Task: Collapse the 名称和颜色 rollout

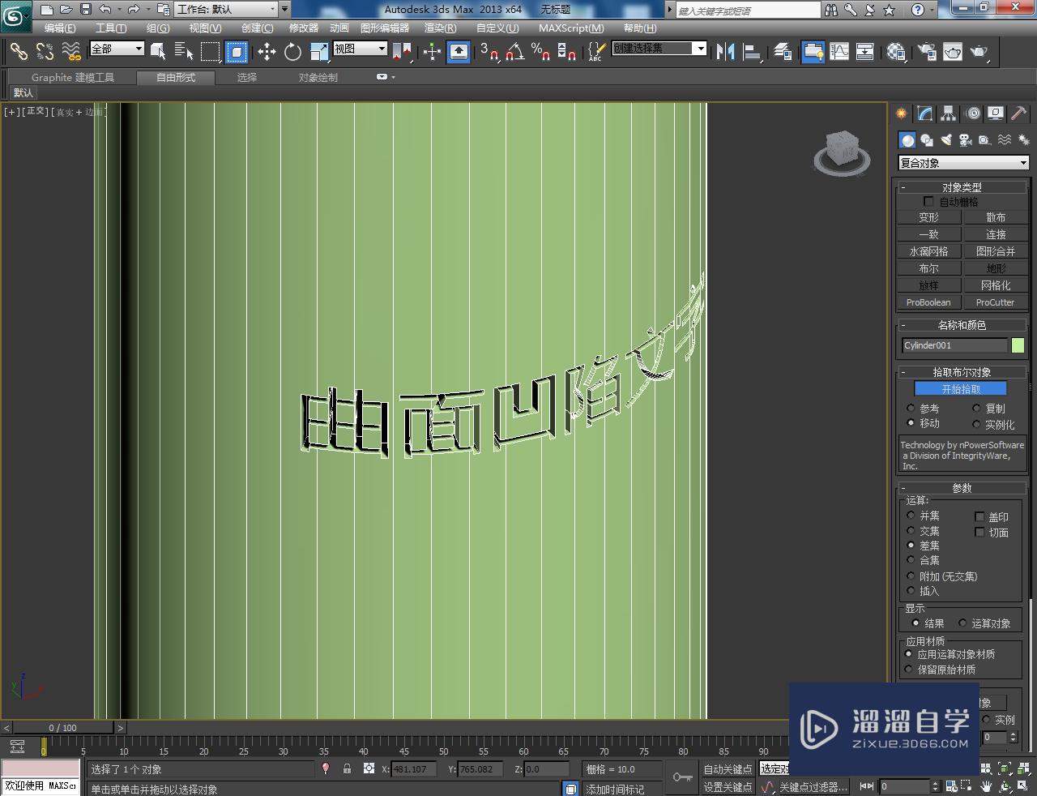Action: pyautogui.click(x=962, y=325)
